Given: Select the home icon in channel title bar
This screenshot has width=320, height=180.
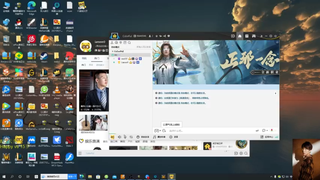Looking at the screenshot, I should (240, 36).
